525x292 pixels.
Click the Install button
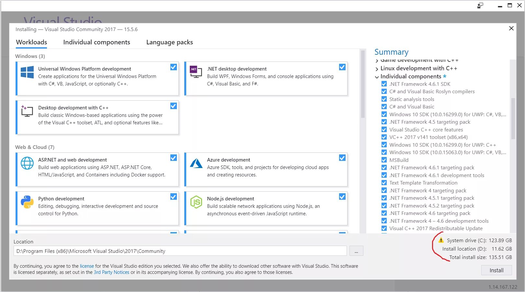[496, 270]
